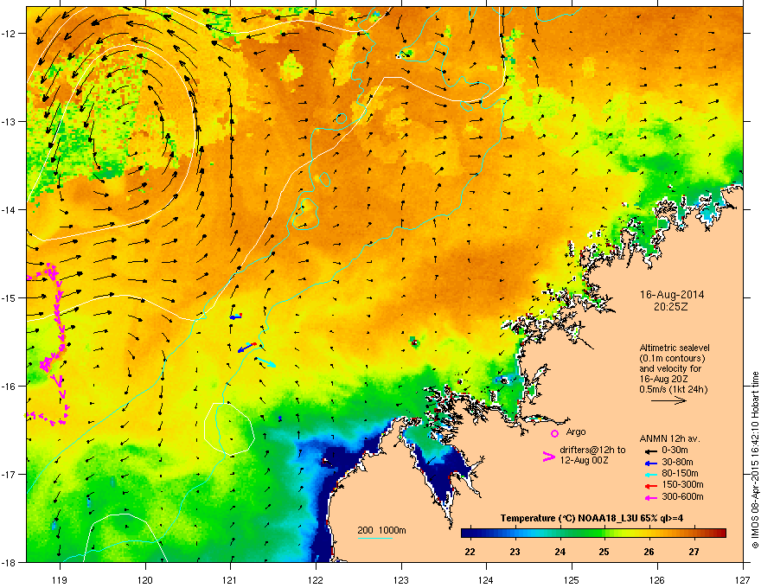Click the large cyan mooring current arrow on the map
The height and width of the screenshot is (588, 761).
[266, 362]
